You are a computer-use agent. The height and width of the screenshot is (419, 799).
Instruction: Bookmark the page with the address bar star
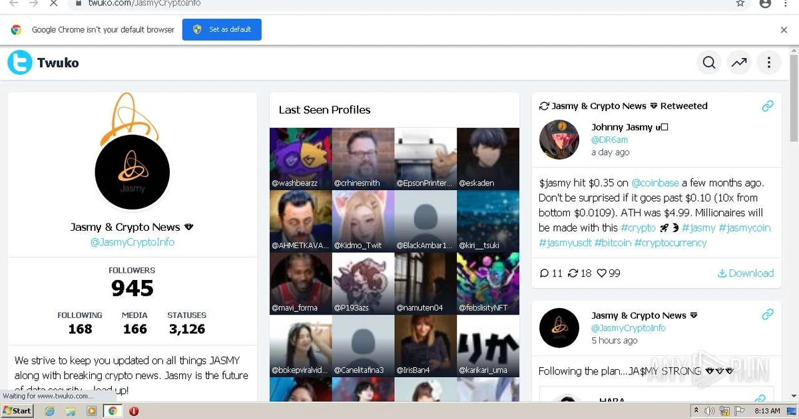pos(740,4)
